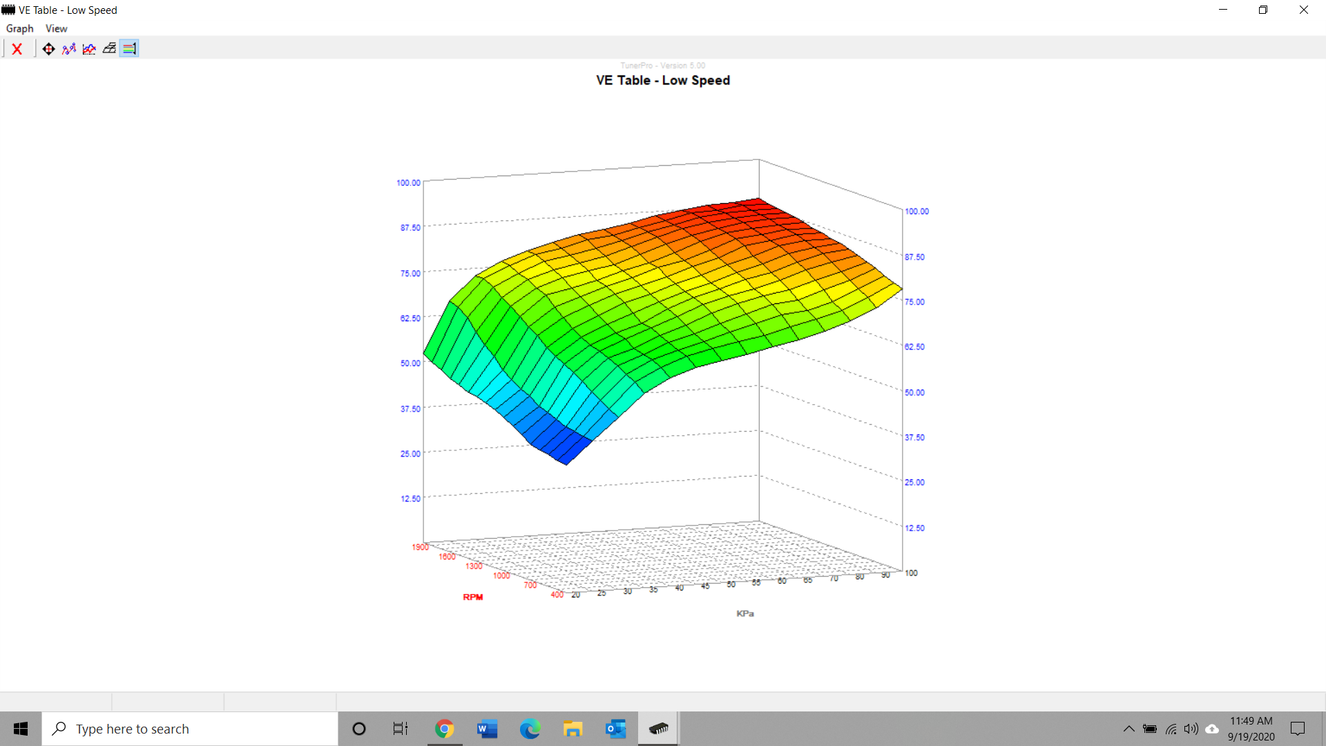1326x746 pixels.
Task: Click the TunerPro chip icon in taskbar
Action: pos(658,729)
